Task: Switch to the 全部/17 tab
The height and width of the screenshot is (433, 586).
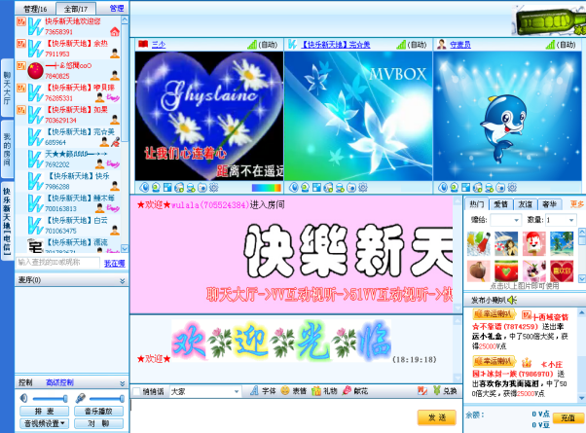Action: click(x=76, y=9)
